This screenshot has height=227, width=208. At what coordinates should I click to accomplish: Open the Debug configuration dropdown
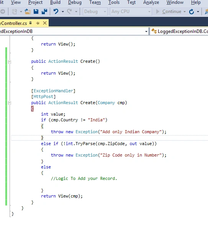[x=95, y=11]
